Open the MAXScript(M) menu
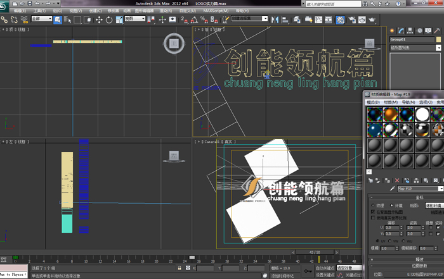 point(216,11)
